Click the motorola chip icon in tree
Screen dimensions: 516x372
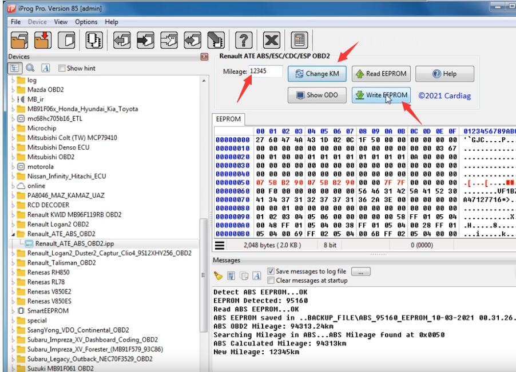coord(21,167)
